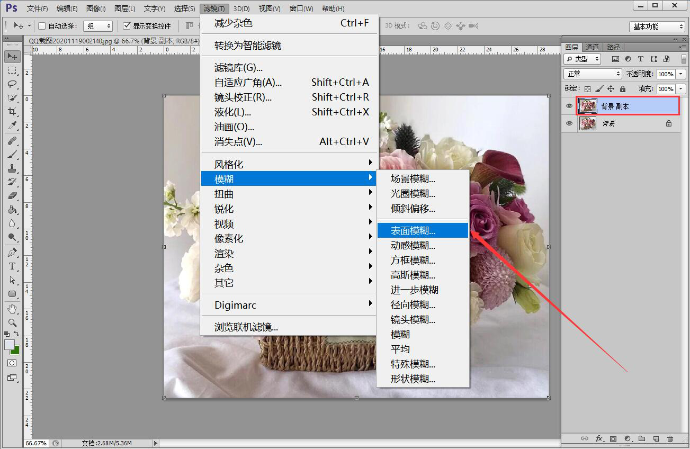The height and width of the screenshot is (449, 690).
Task: Change the screen mode
Action: [x=12, y=378]
